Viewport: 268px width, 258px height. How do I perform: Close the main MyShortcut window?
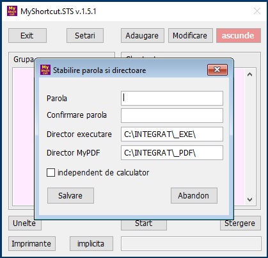(x=257, y=11)
